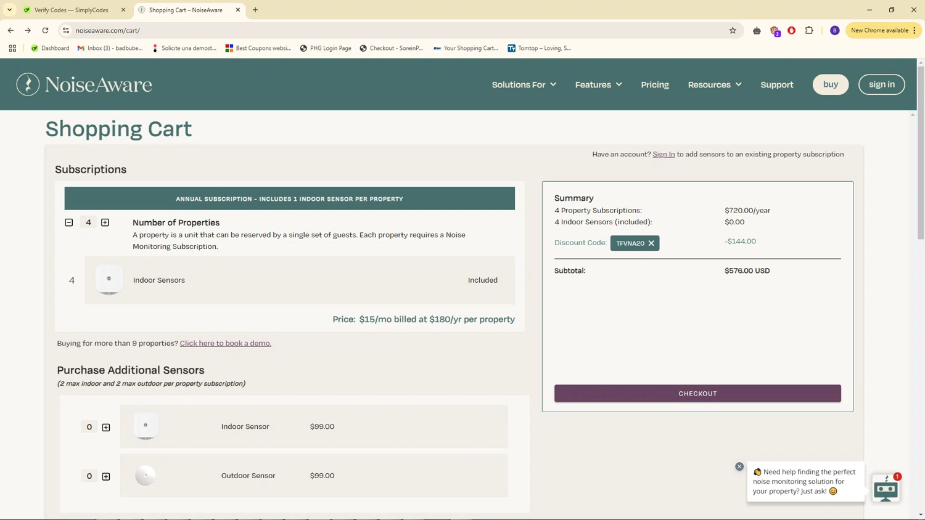Open the bookmarks apps grid icon
The height and width of the screenshot is (520, 925).
[12, 48]
